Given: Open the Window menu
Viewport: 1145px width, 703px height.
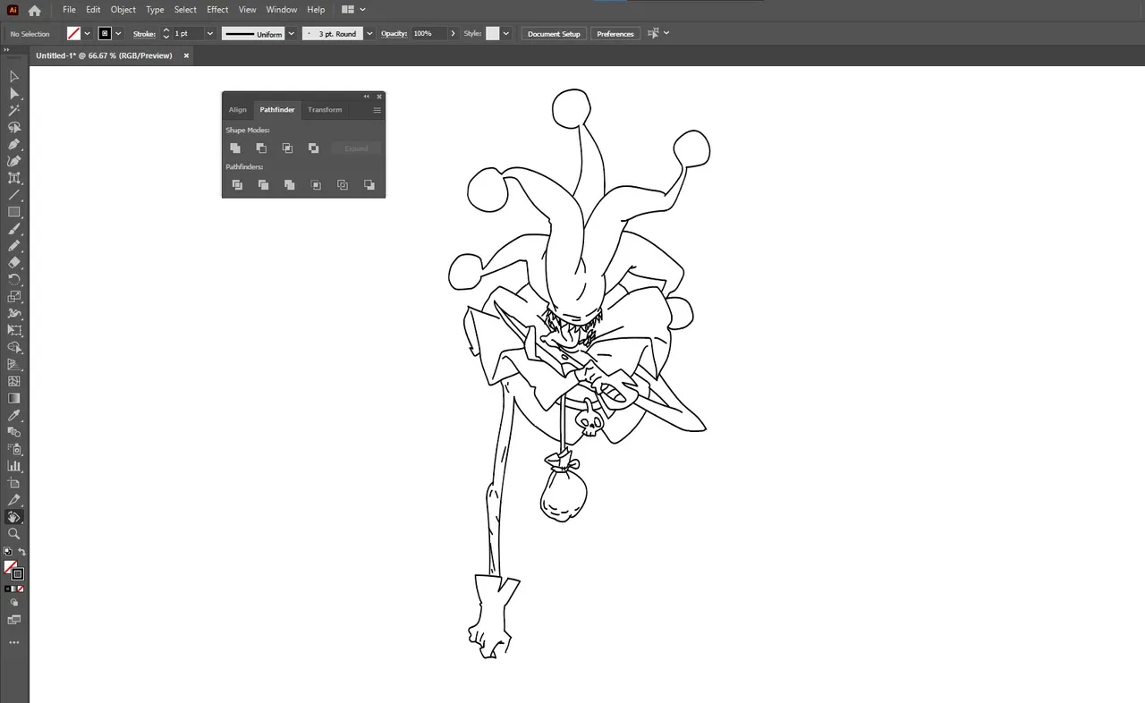Looking at the screenshot, I should pos(282,10).
